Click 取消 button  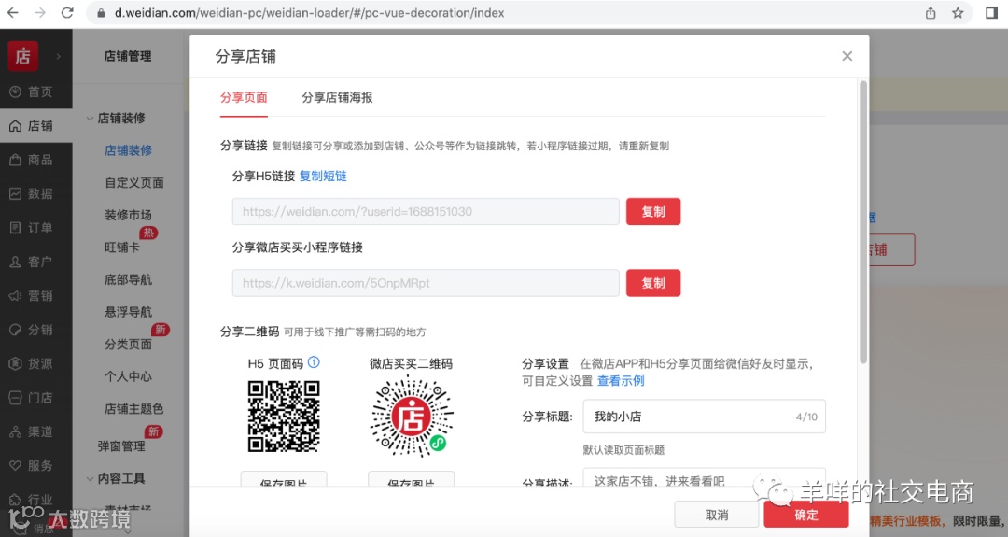[717, 516]
